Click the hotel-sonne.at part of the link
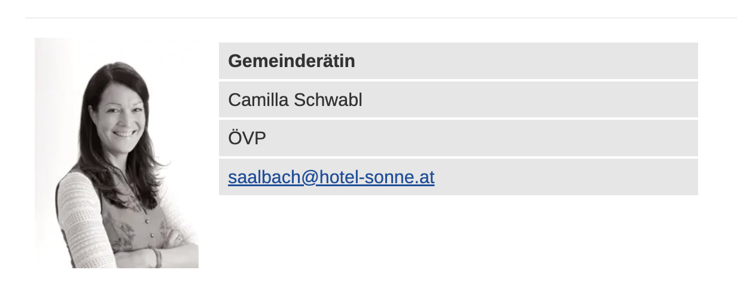 [x=377, y=177]
